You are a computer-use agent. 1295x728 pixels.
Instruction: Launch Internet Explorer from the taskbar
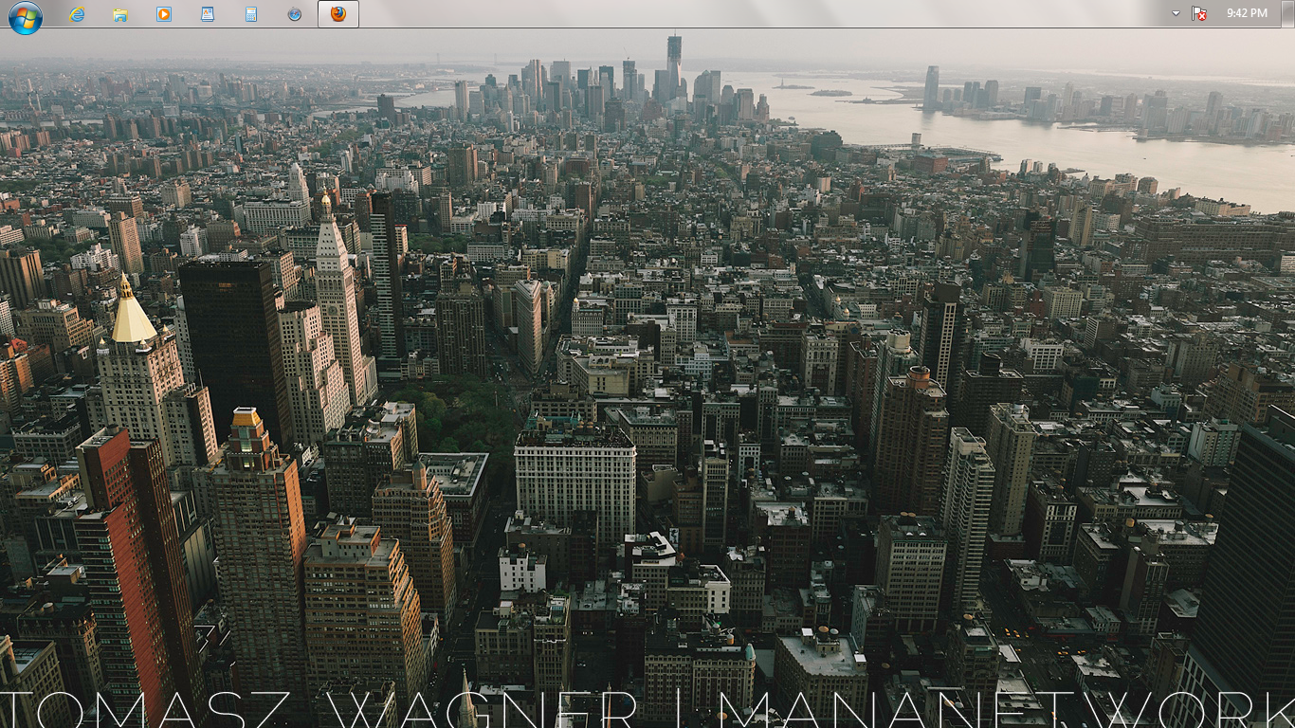coord(77,14)
